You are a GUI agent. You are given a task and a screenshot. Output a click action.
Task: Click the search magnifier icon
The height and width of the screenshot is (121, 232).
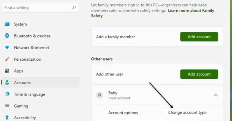click(74, 8)
